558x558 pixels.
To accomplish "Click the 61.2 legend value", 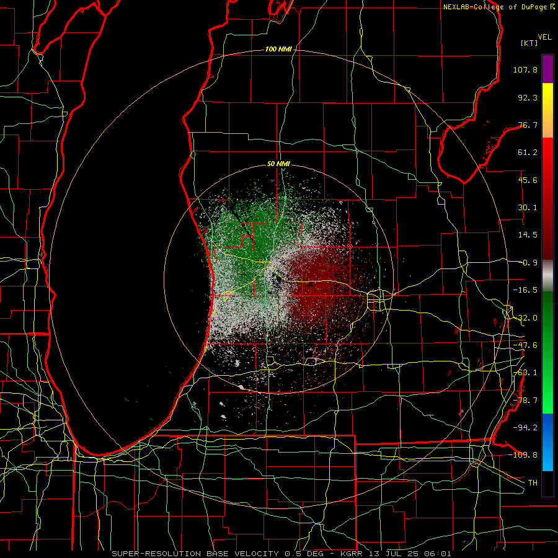I will 528,153.
